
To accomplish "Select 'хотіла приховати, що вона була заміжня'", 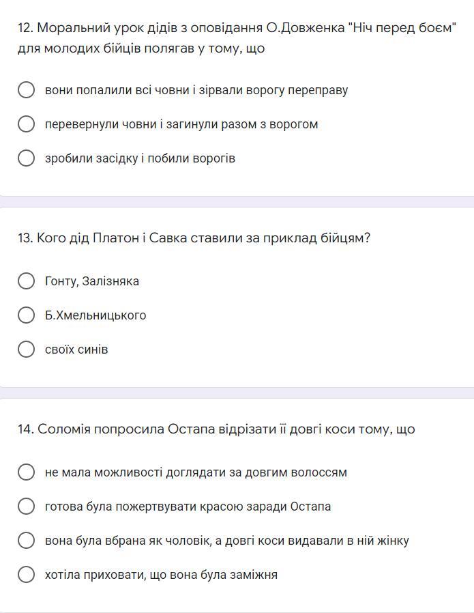I will pyautogui.click(x=26, y=574).
